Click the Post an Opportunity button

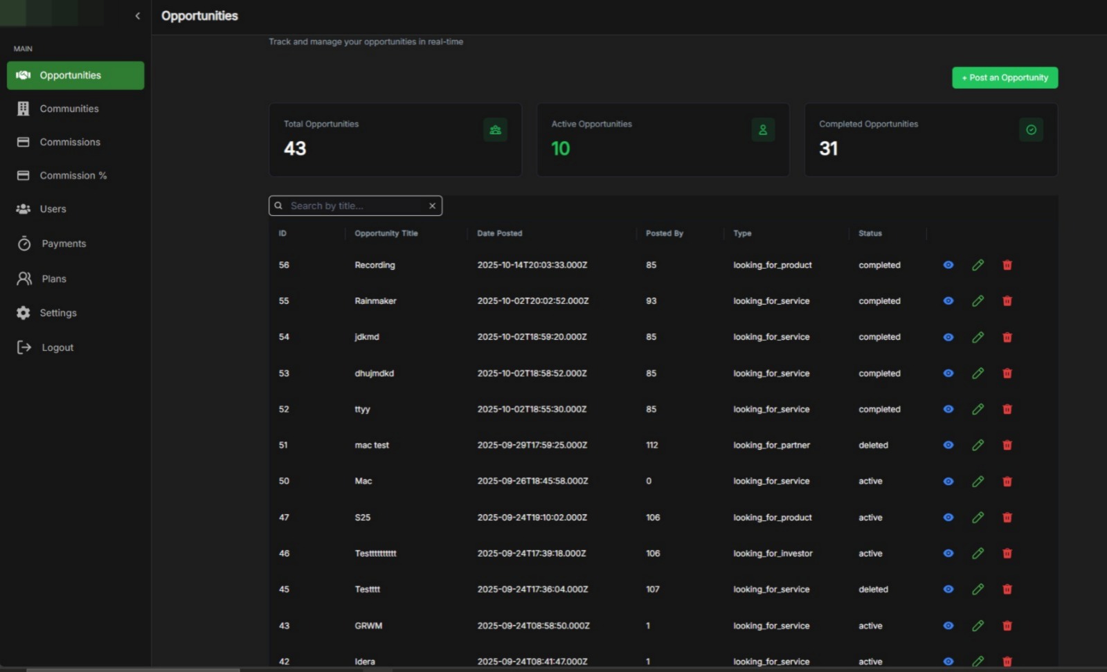(x=1005, y=78)
